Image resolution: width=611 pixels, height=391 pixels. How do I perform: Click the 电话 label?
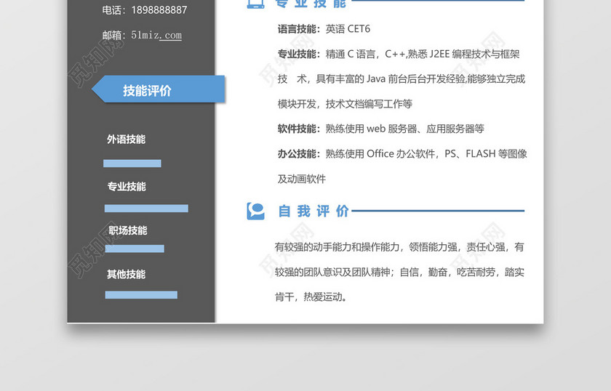(113, 10)
